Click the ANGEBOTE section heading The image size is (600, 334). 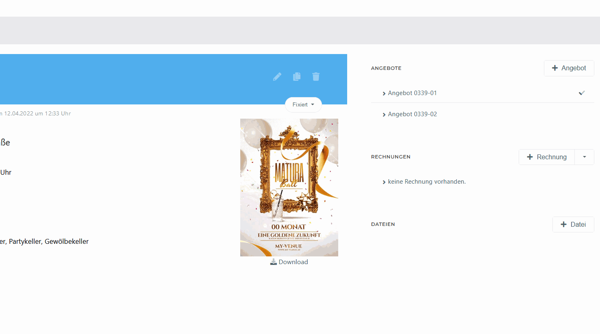point(386,68)
